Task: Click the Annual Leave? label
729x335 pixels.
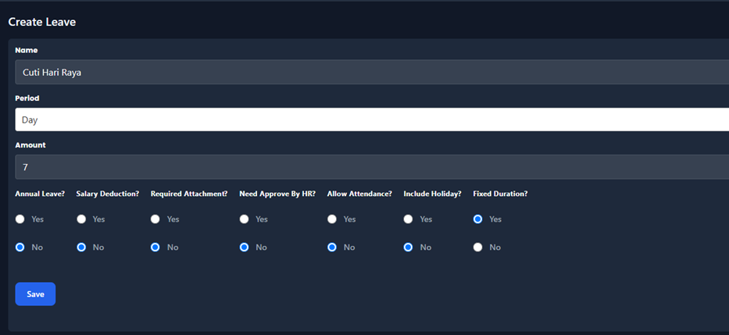Action: (x=40, y=194)
